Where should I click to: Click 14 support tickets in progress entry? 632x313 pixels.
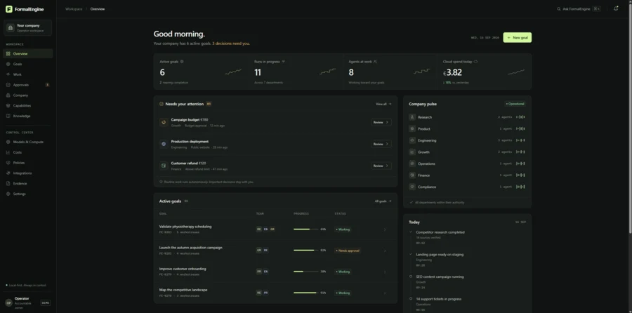pyautogui.click(x=438, y=299)
